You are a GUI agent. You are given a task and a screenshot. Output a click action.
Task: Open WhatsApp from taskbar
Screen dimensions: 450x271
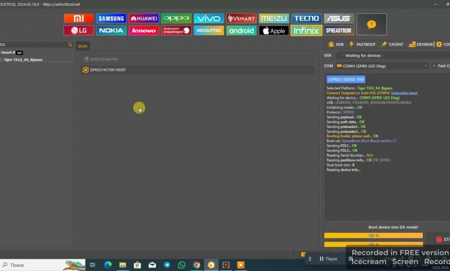[182, 265]
